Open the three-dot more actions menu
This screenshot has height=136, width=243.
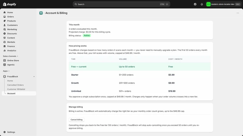(238, 13)
